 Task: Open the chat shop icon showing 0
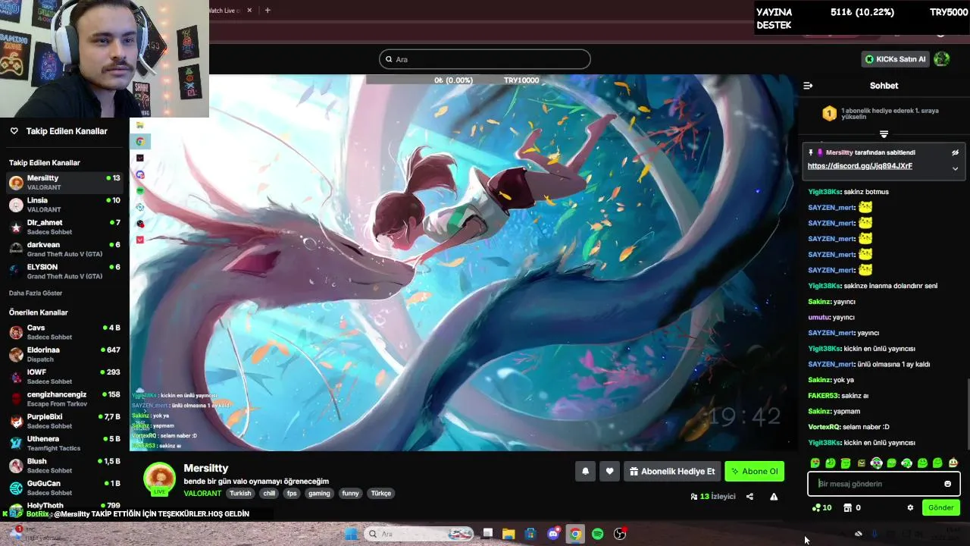click(853, 507)
